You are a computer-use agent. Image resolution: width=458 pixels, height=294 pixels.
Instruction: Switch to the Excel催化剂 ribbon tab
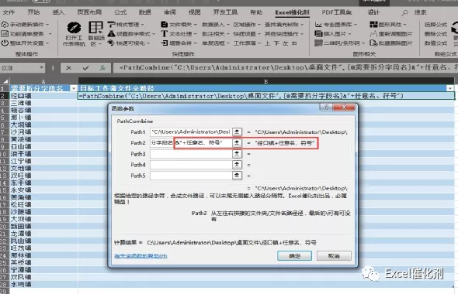click(x=292, y=12)
